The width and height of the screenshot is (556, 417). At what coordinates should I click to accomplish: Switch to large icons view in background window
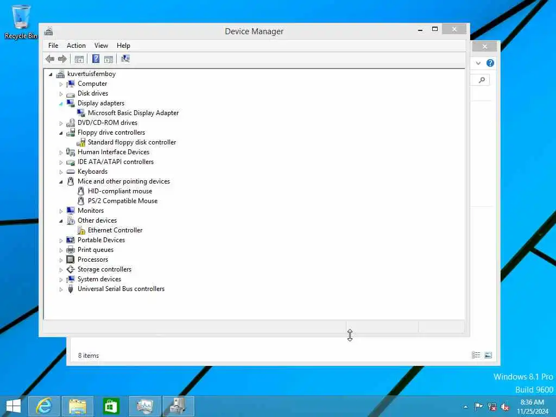point(488,355)
